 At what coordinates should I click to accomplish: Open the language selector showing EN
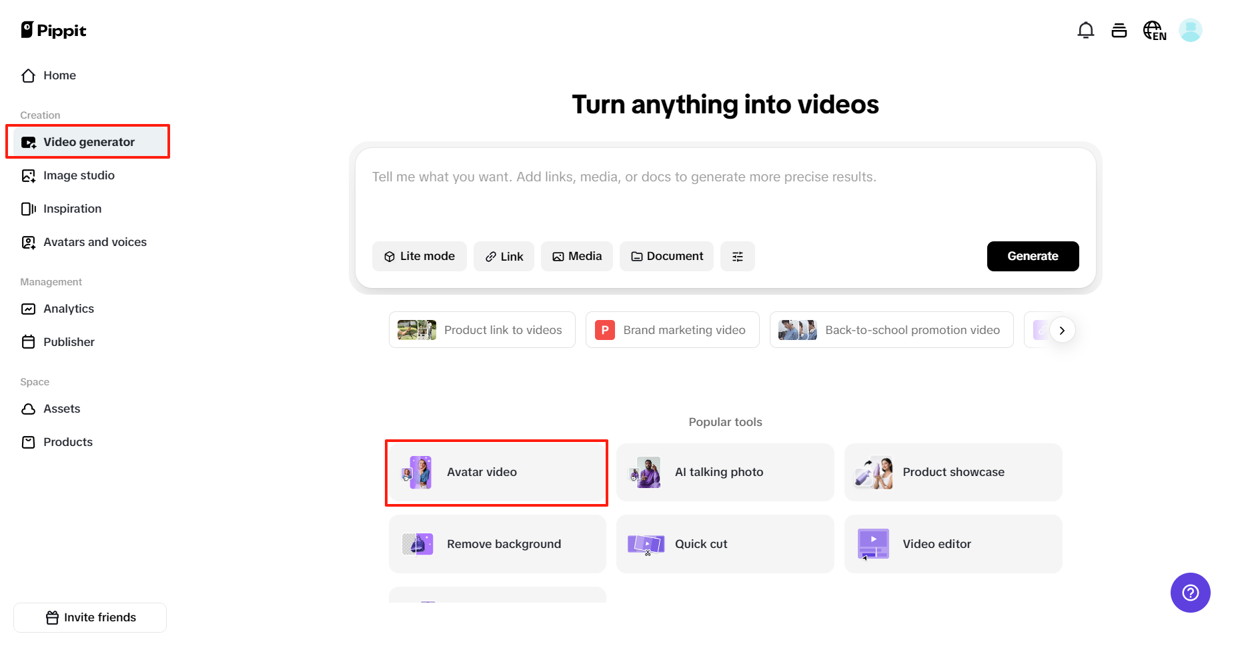tap(1155, 30)
